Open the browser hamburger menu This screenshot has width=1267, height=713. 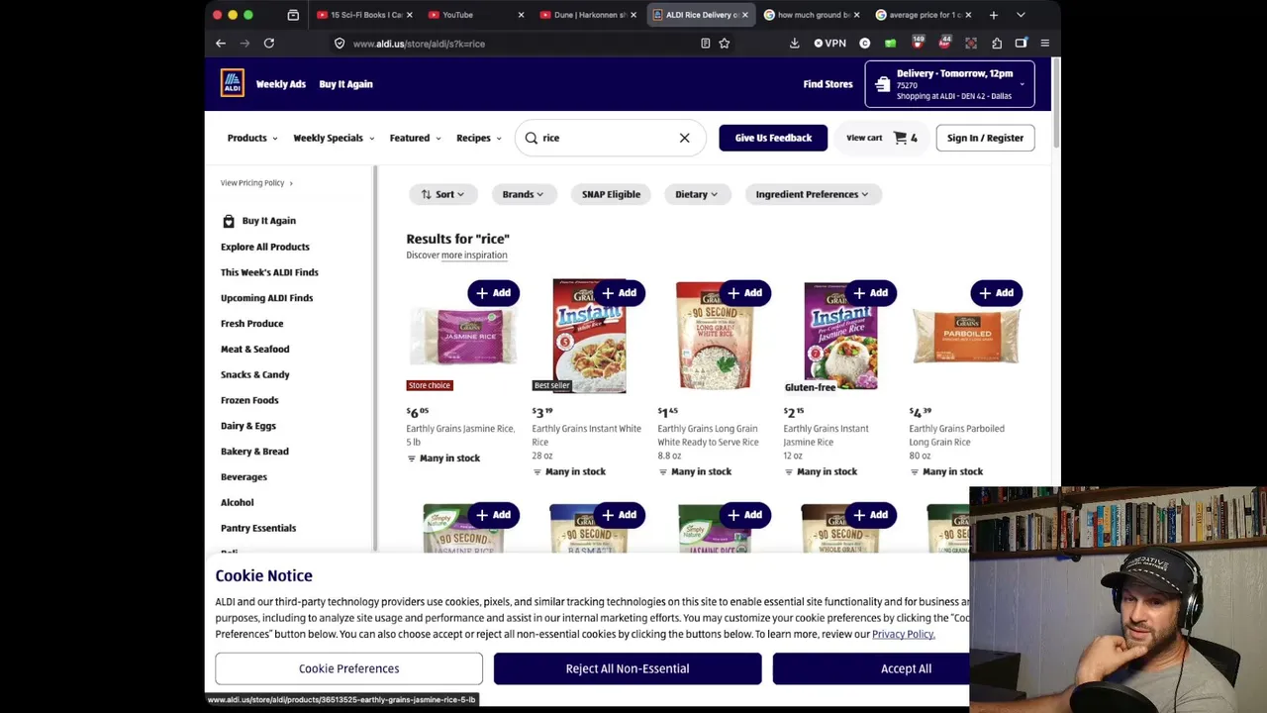click(x=1044, y=44)
